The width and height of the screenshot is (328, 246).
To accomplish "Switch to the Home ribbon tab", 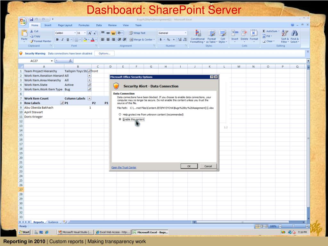I will 35,25.
